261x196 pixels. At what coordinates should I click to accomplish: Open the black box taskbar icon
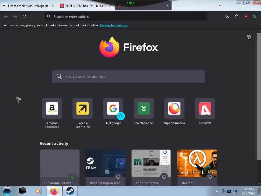point(22,191)
